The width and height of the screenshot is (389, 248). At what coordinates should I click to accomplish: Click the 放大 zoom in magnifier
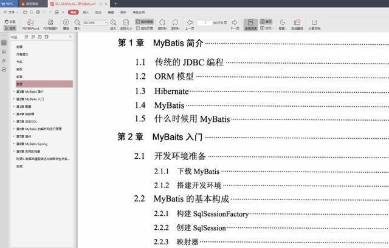tap(113, 22)
